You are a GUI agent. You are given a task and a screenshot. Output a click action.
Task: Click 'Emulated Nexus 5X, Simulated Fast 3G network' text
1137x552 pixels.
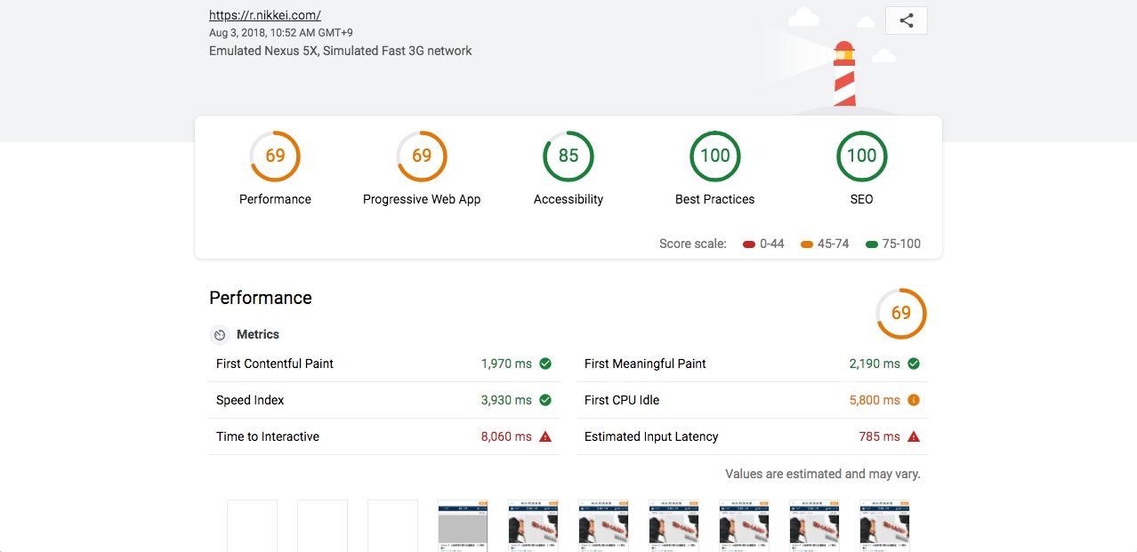(x=341, y=51)
